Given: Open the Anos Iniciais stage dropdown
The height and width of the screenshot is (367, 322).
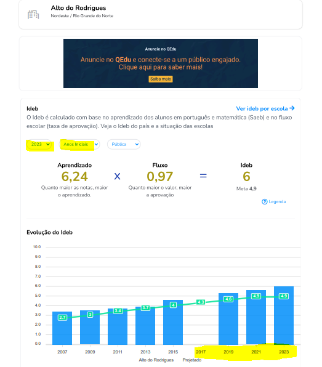Looking at the screenshot, I should [x=79, y=145].
